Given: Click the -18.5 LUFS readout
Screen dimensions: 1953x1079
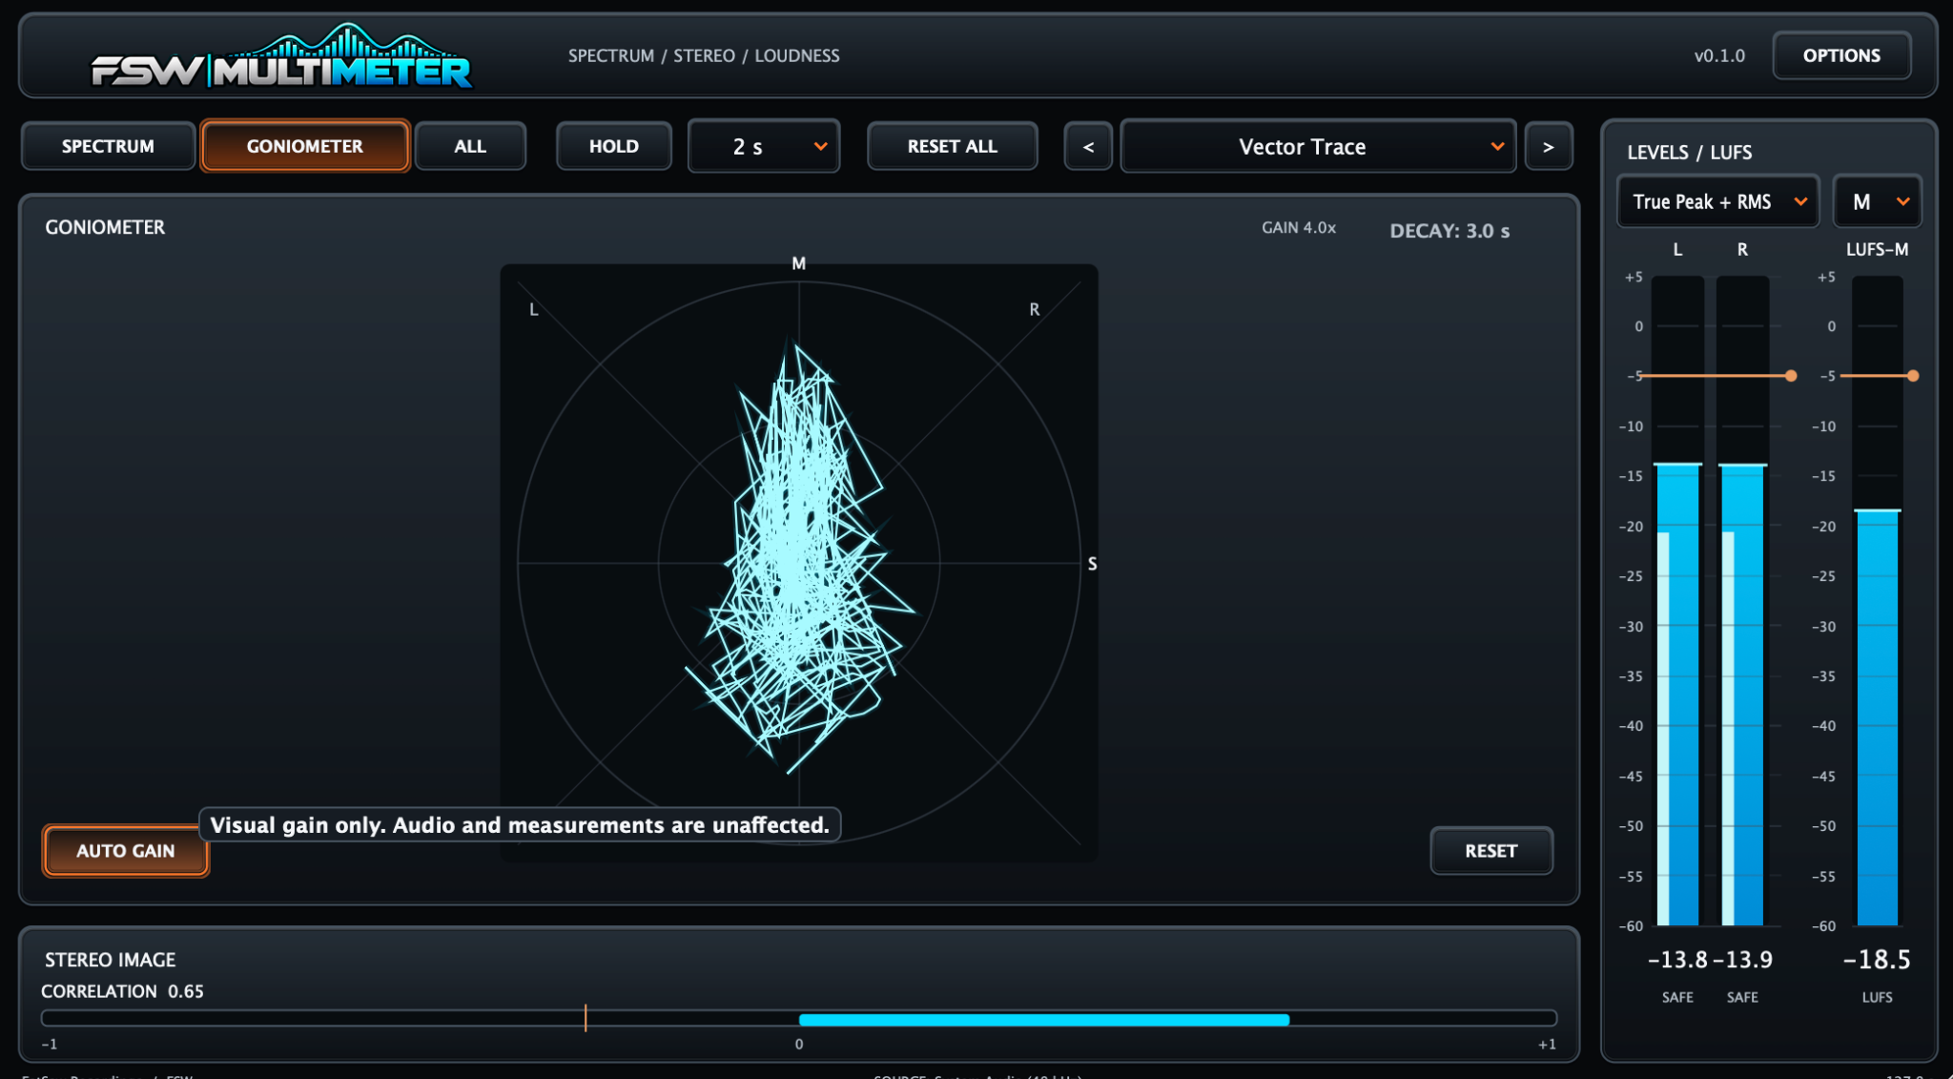Looking at the screenshot, I should [1877, 960].
